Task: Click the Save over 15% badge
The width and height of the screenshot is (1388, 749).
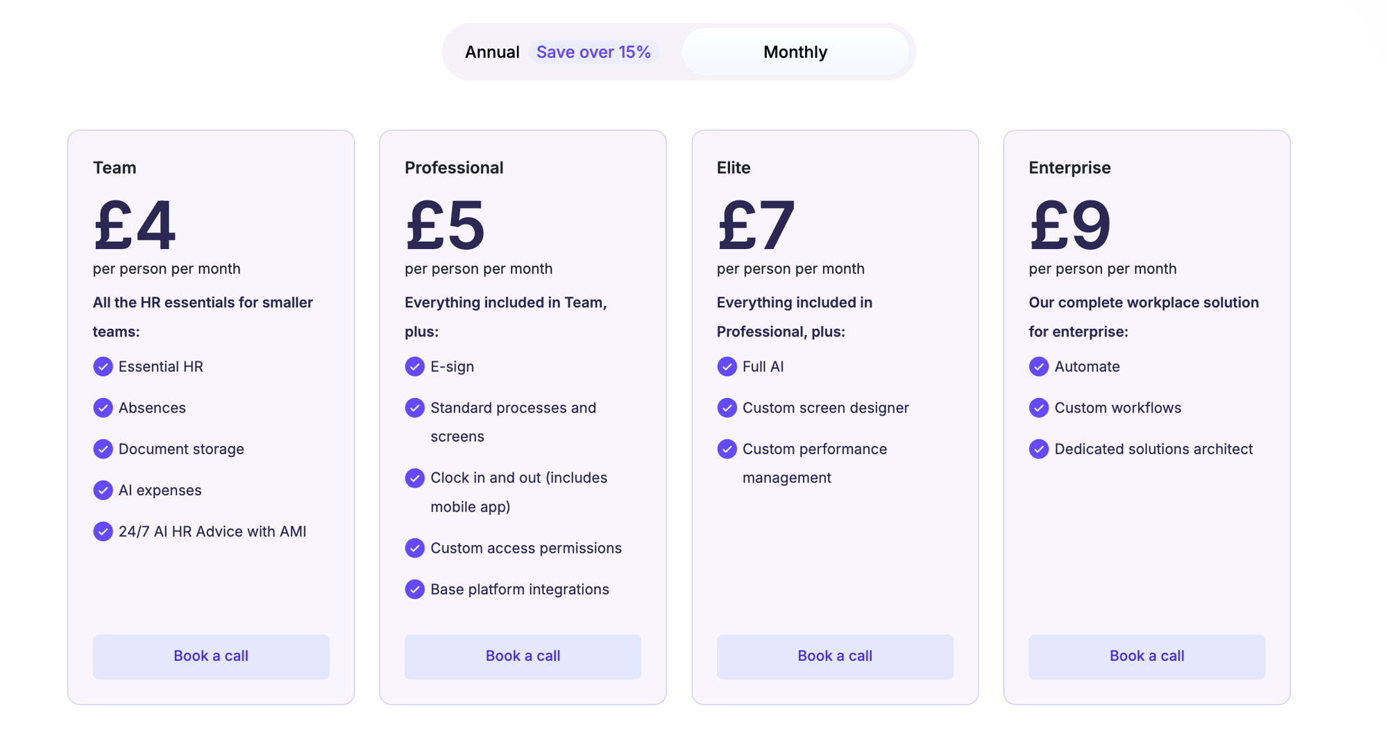Action: click(x=593, y=52)
